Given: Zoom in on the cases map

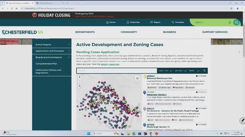Looking at the screenshot, I should click(x=80, y=77).
